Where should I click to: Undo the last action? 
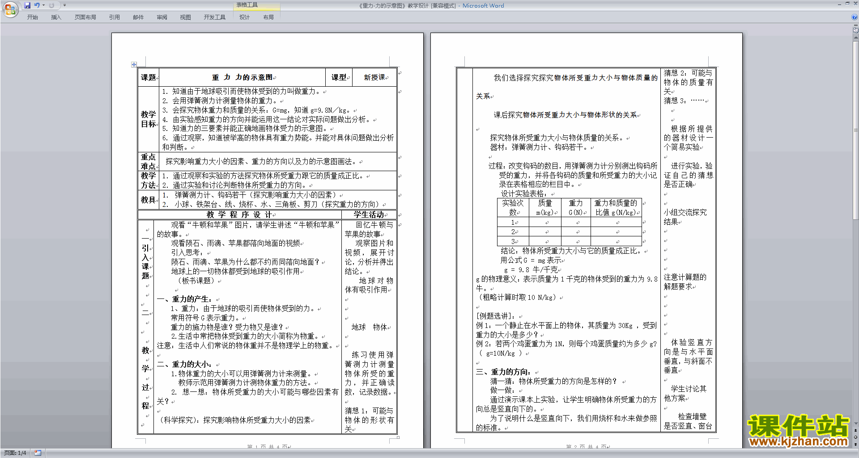(x=37, y=5)
